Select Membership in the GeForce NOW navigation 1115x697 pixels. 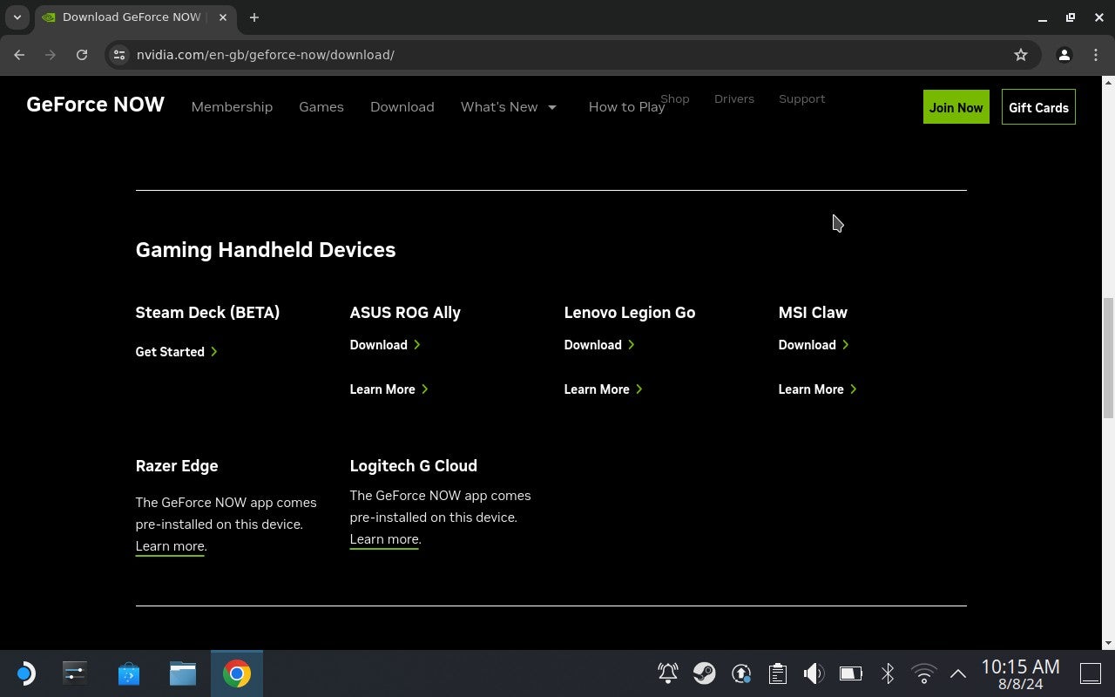pos(232,106)
